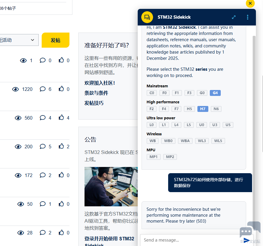
Task: Pick the L4 series chip
Action: (176, 125)
